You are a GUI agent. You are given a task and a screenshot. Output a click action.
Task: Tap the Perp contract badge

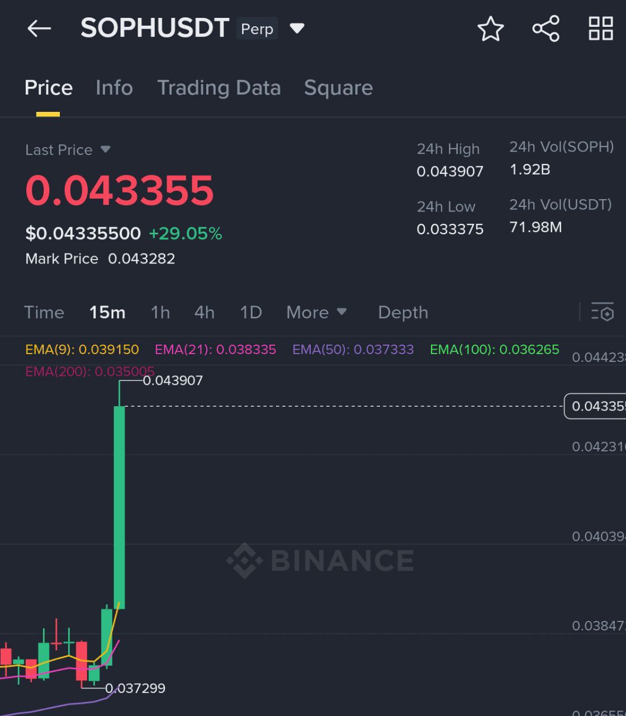click(x=257, y=29)
